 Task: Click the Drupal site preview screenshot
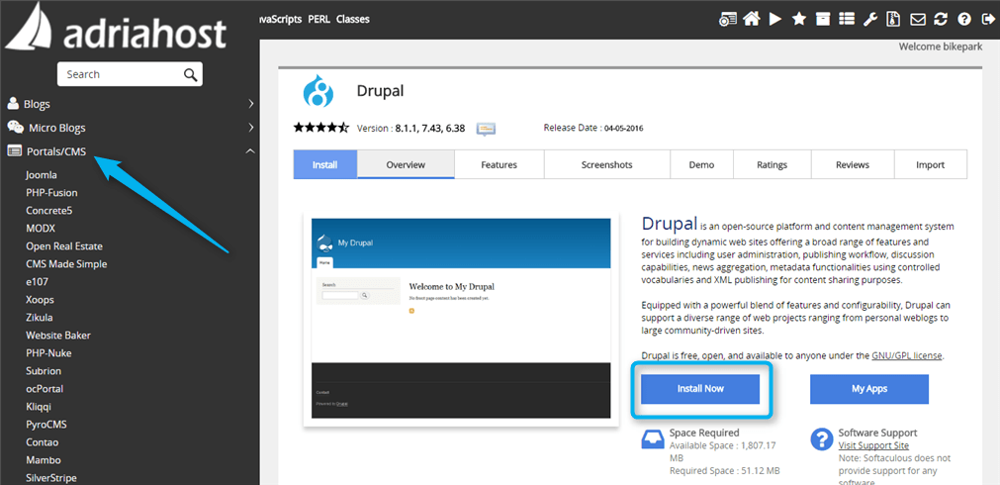pyautogui.click(x=461, y=319)
